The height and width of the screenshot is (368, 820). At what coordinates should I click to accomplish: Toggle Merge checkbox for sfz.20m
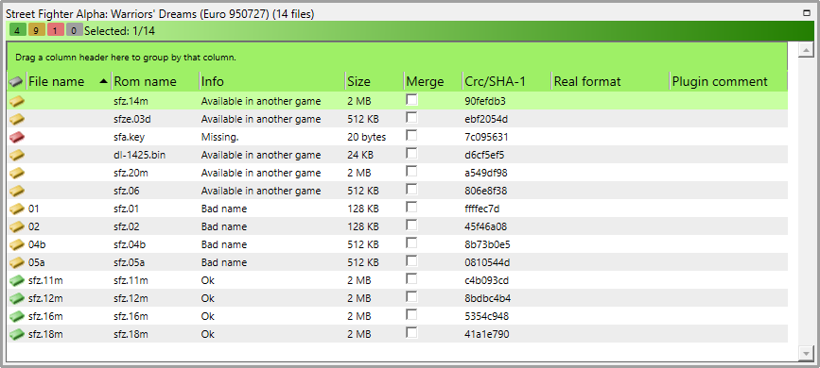coord(412,171)
